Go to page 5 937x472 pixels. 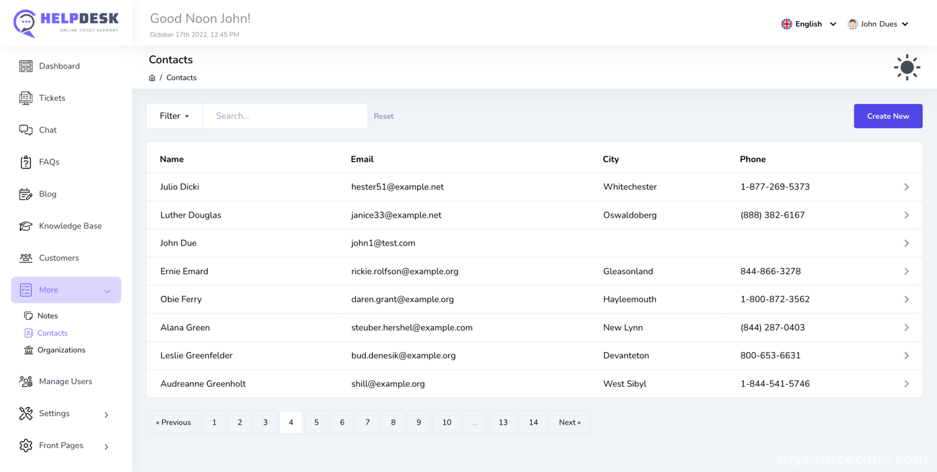point(316,422)
